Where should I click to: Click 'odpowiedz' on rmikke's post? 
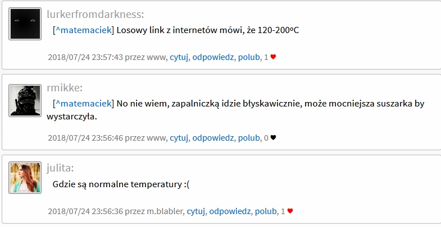tap(213, 137)
